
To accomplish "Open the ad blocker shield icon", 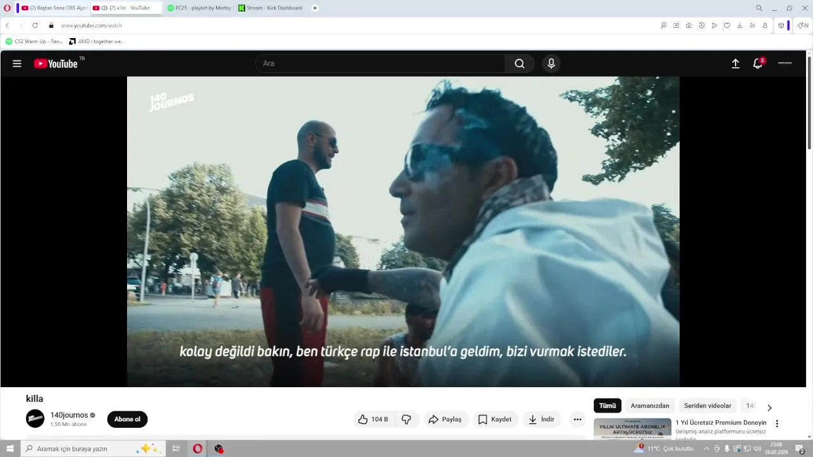I will pyautogui.click(x=702, y=25).
